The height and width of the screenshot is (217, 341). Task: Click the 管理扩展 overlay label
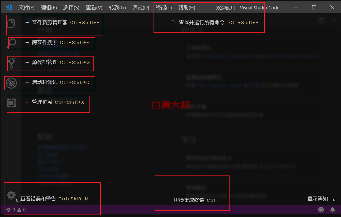[42, 102]
